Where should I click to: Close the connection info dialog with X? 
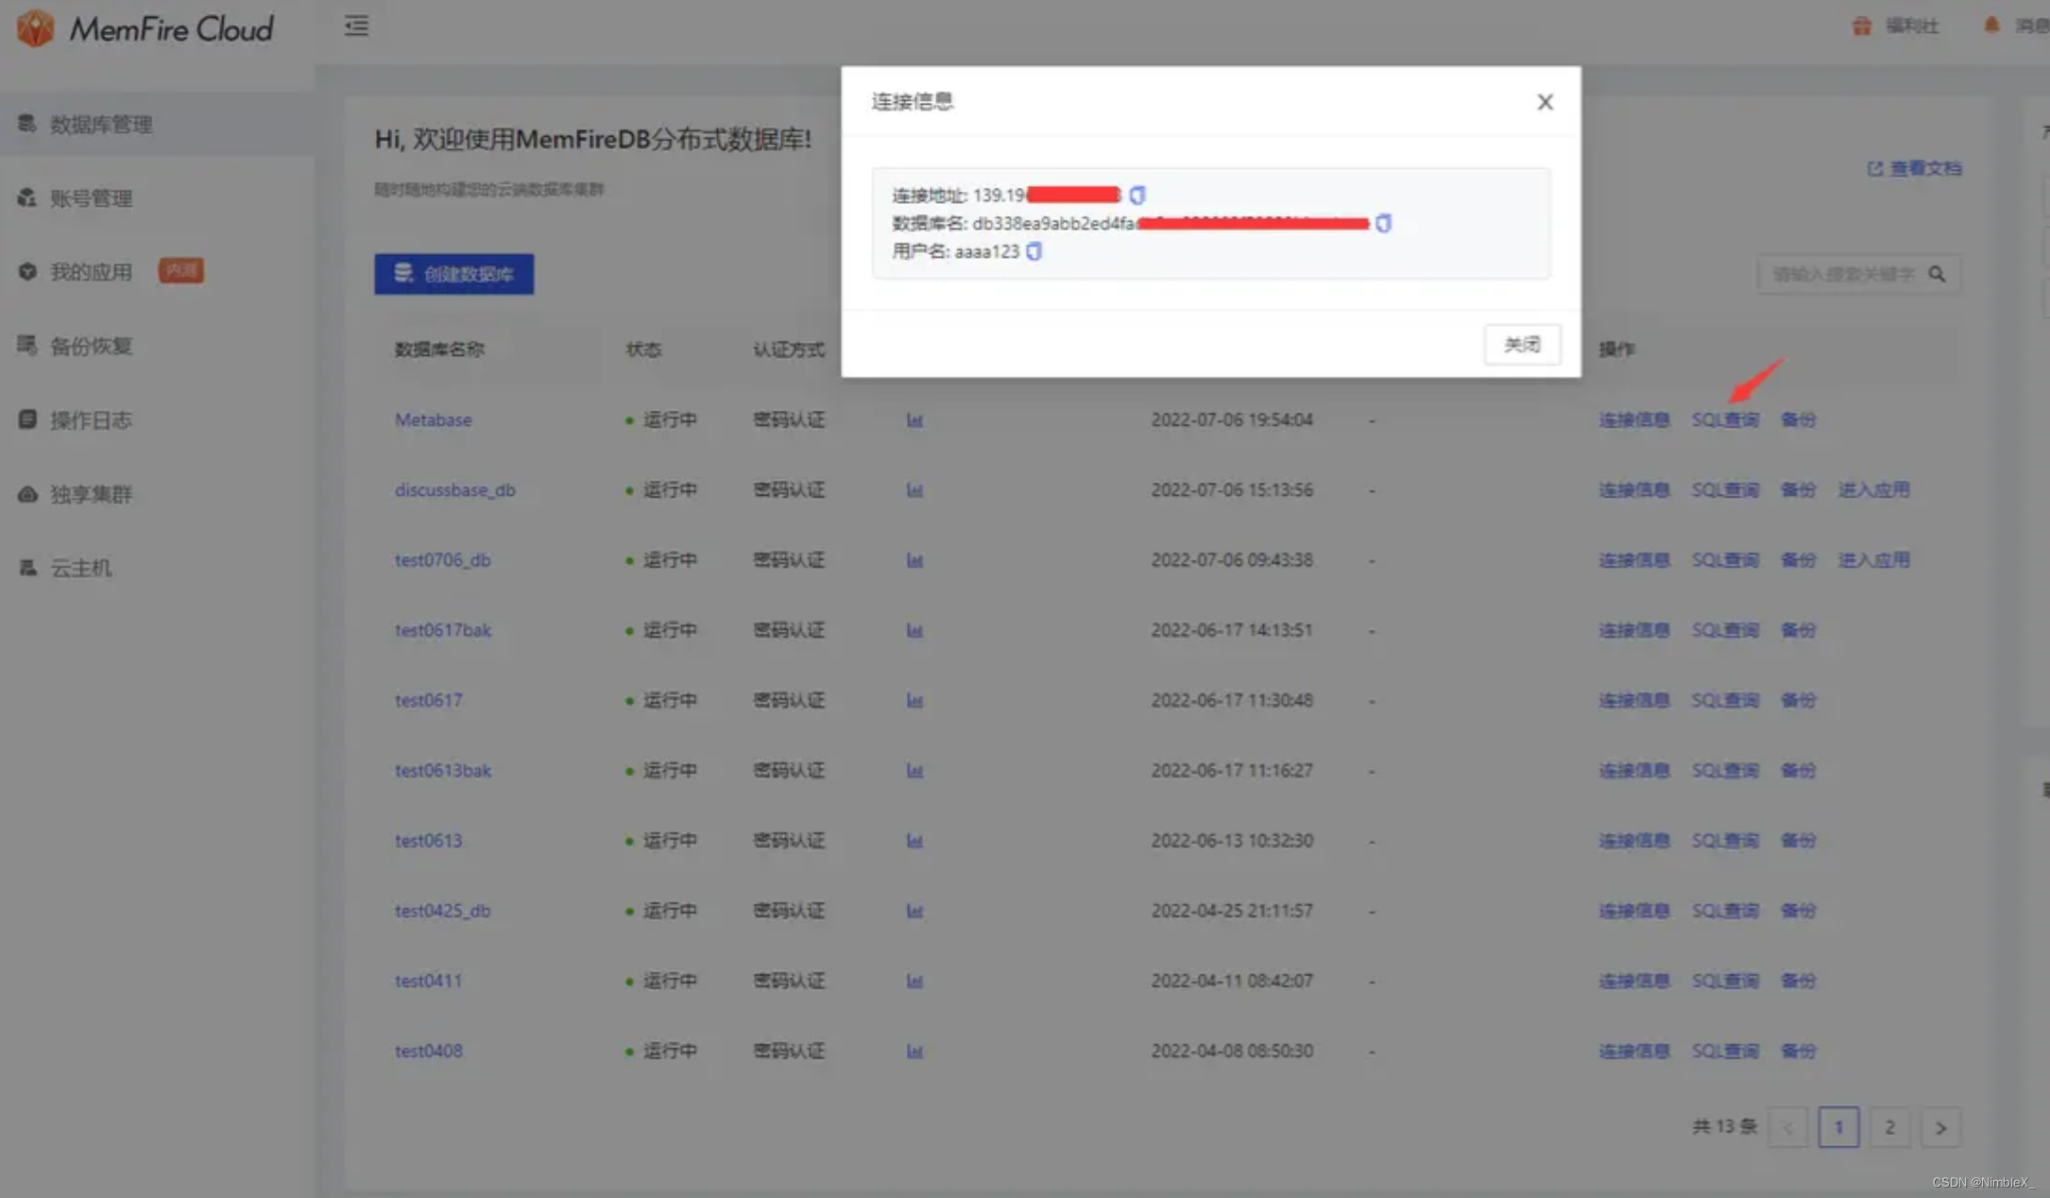tap(1545, 102)
